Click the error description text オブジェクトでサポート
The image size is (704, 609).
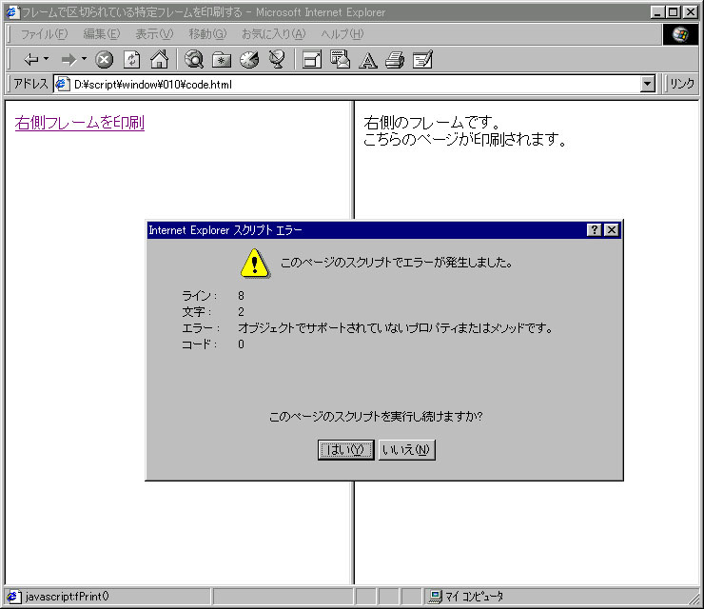(395, 328)
